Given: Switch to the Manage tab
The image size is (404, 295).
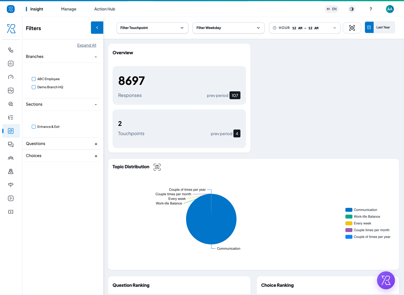Looking at the screenshot, I should pyautogui.click(x=69, y=9).
